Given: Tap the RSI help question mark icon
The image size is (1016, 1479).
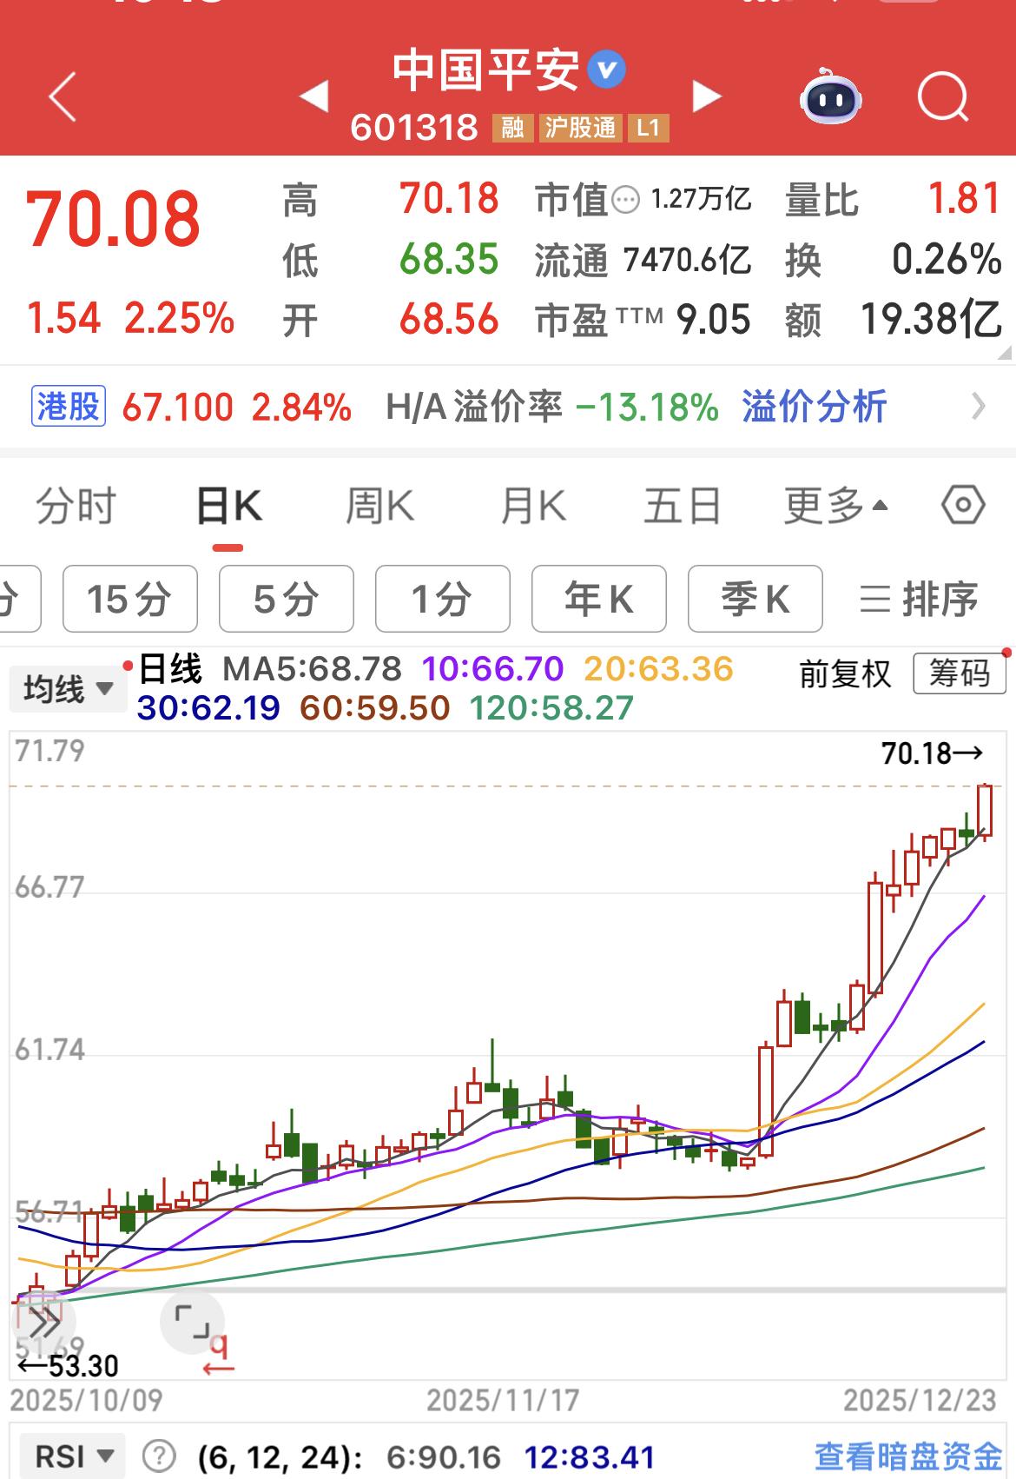Looking at the screenshot, I should (158, 1456).
